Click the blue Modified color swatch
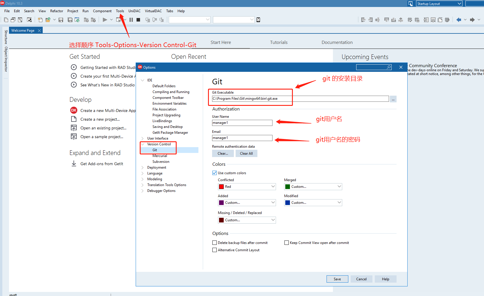This screenshot has width=484, height=296. 288,203
